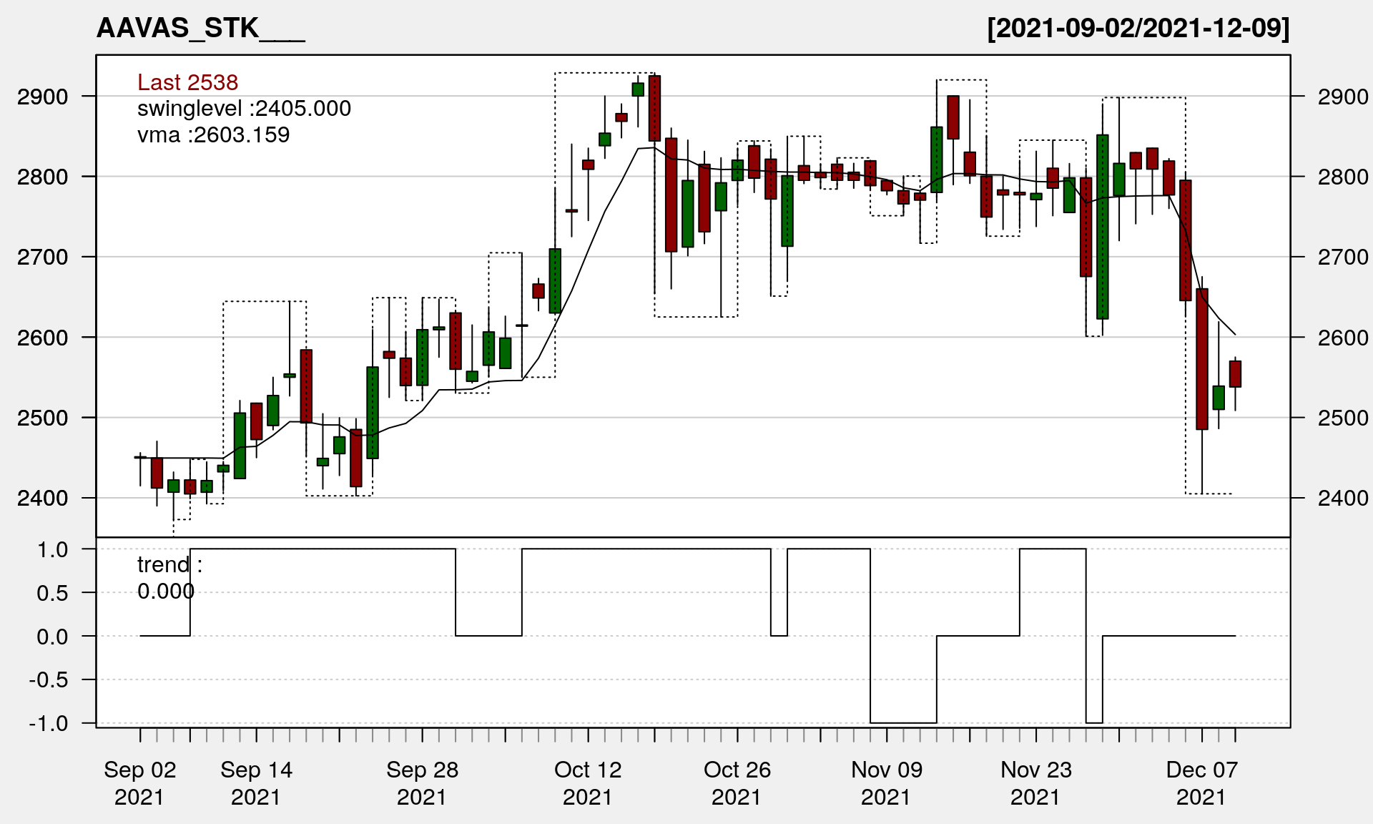The width and height of the screenshot is (1373, 824).
Task: Click the tall green candle in late November
Action: pos(1103,226)
